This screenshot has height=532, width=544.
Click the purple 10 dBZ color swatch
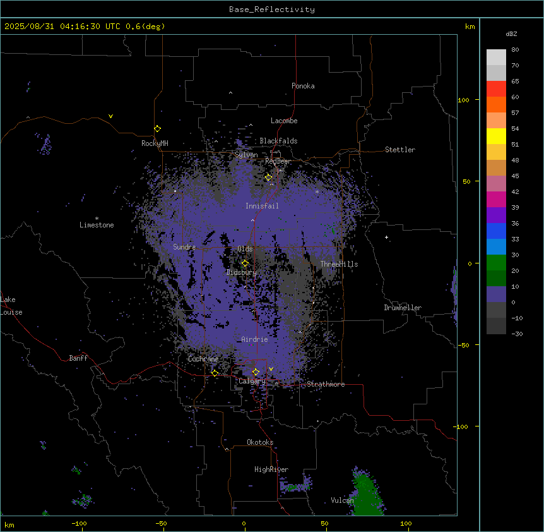(x=496, y=294)
